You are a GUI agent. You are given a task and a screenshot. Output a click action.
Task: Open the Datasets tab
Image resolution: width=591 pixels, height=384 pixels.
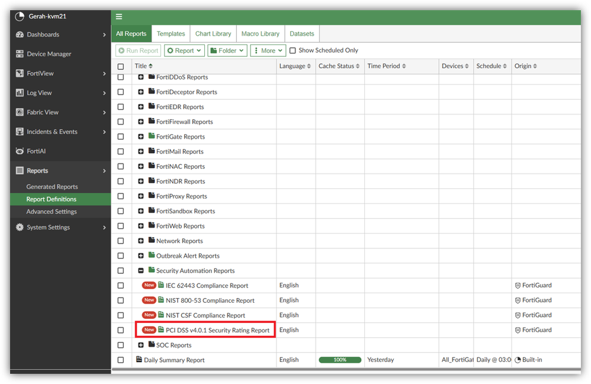pyautogui.click(x=302, y=34)
